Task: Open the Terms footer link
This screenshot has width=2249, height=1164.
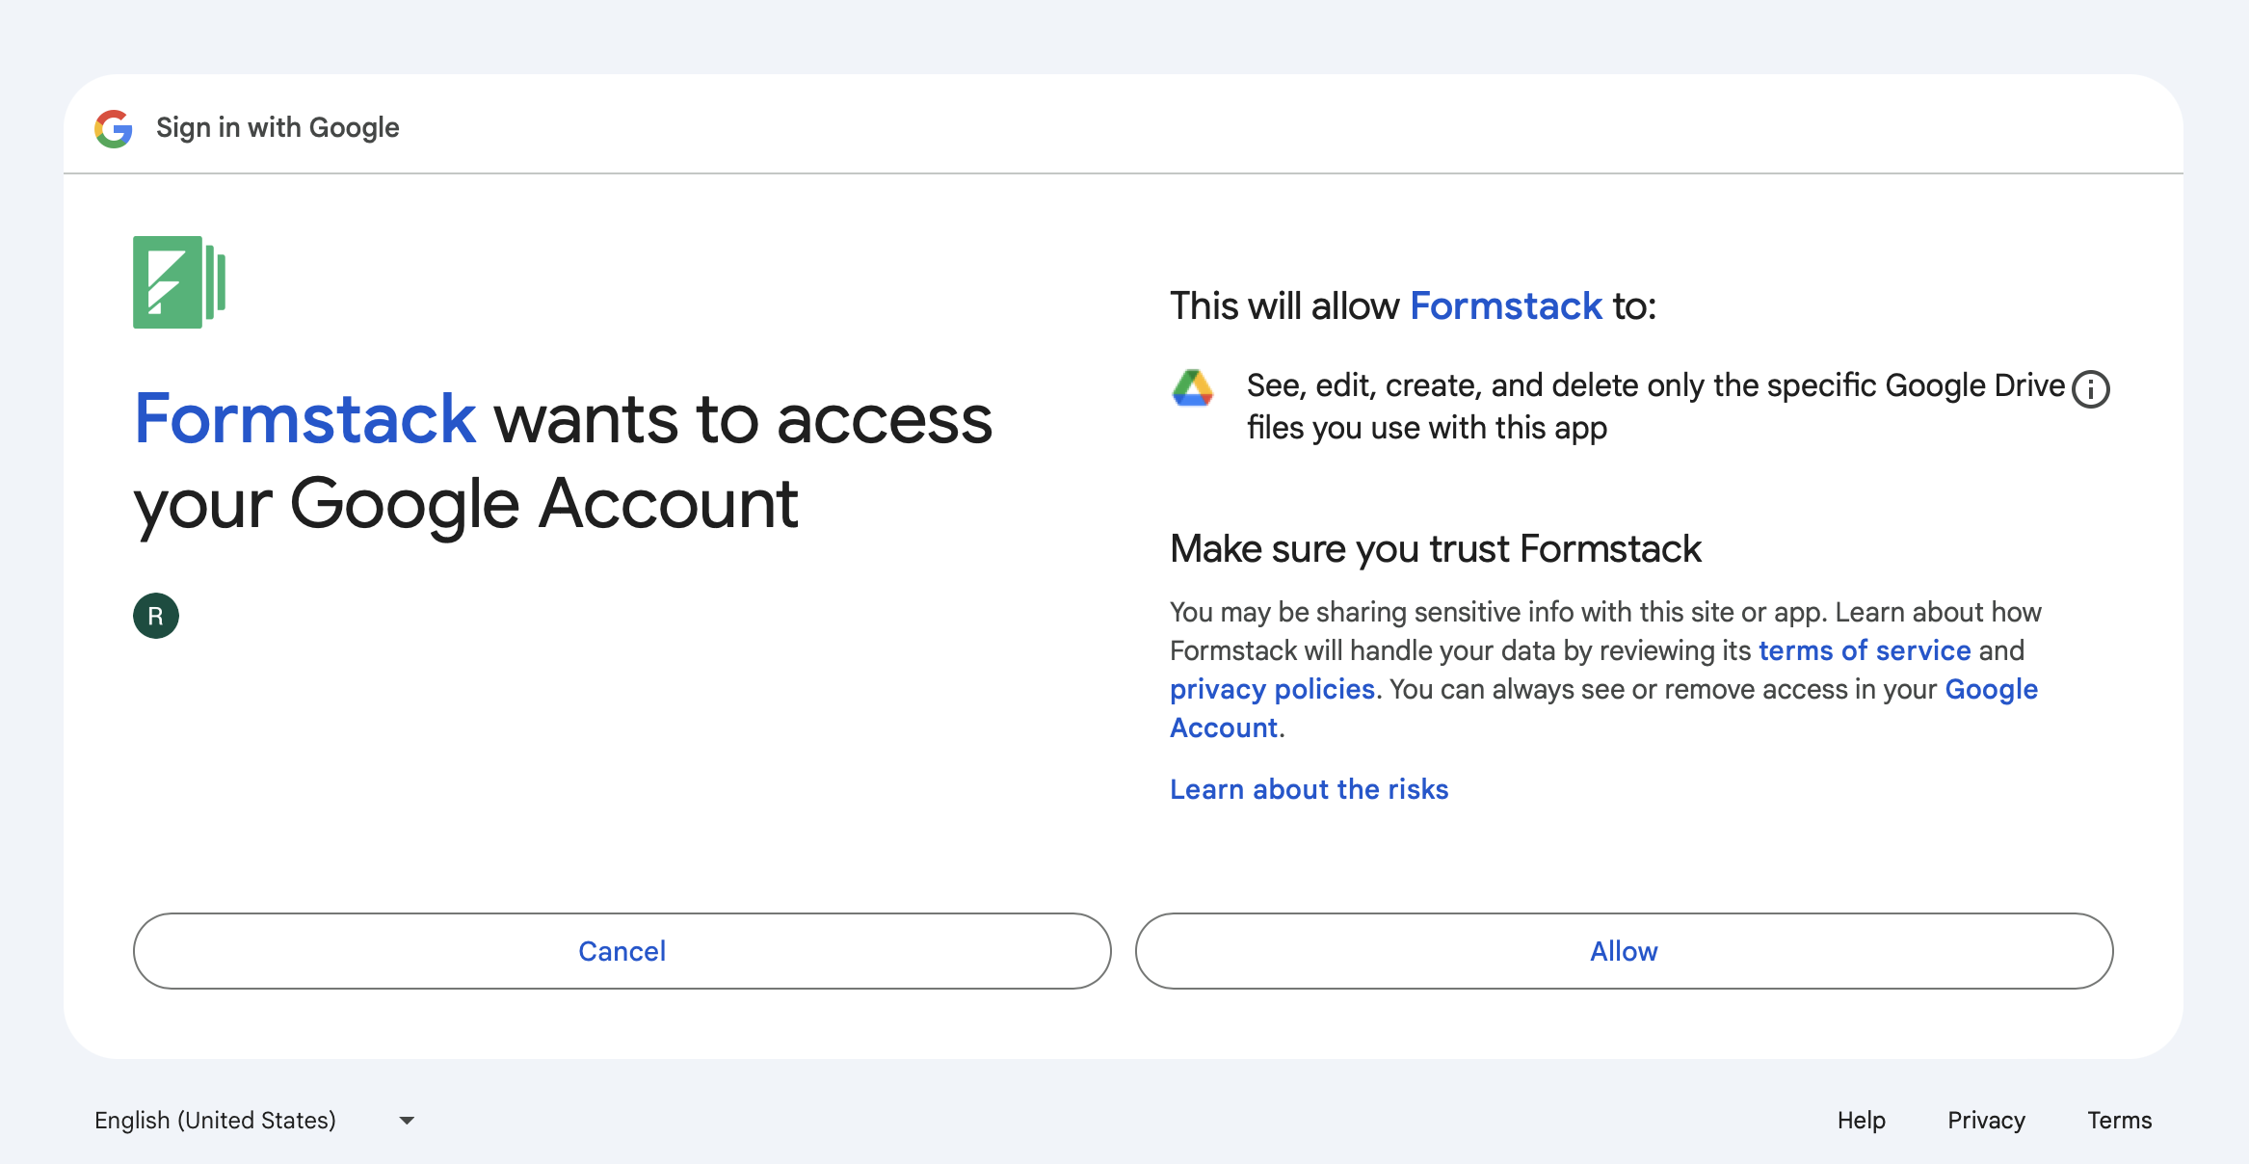Action: point(2119,1120)
